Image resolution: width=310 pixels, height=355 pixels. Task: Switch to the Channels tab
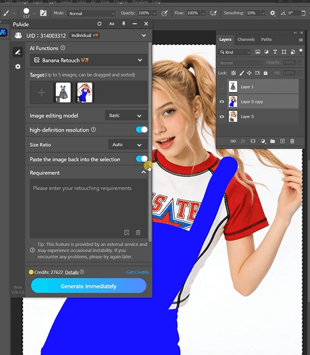point(246,40)
